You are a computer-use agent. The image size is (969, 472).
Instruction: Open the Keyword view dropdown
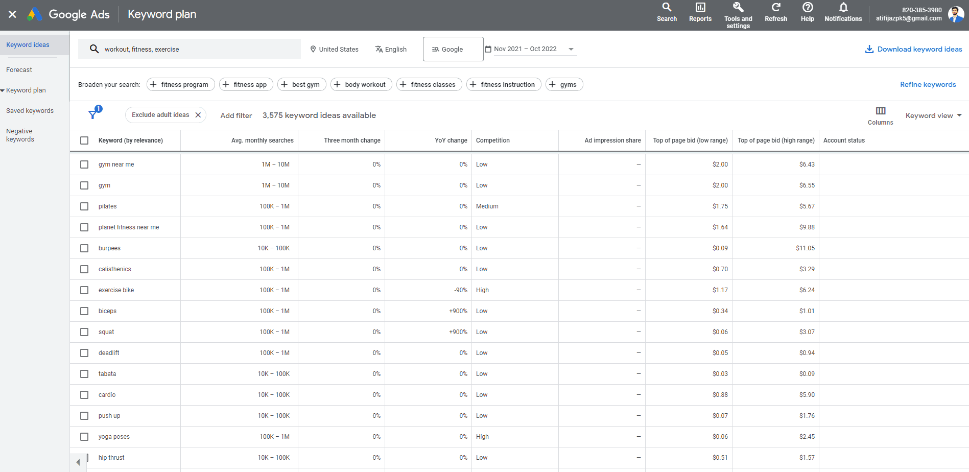933,115
